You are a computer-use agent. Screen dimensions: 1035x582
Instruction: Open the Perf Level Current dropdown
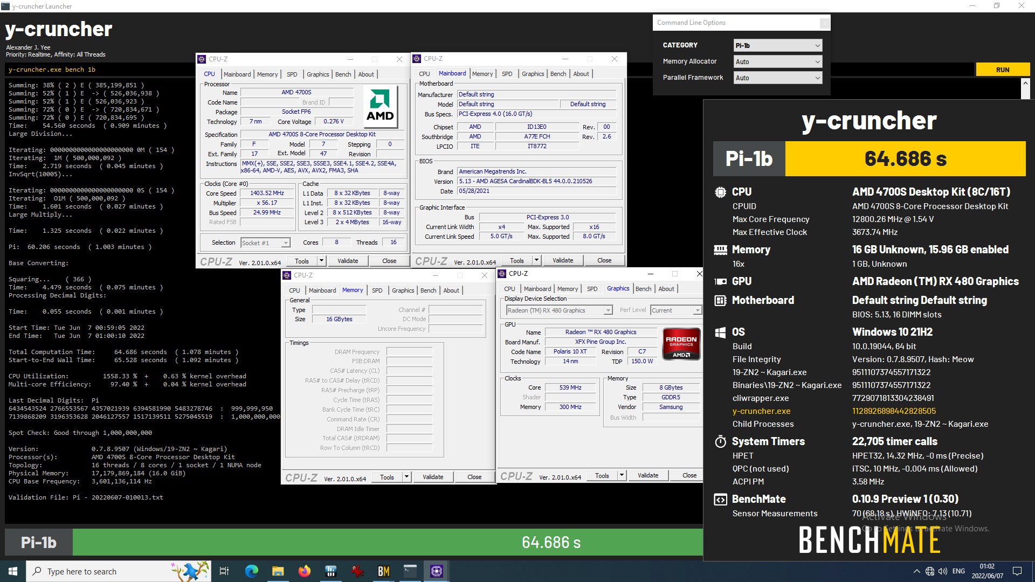coord(676,310)
